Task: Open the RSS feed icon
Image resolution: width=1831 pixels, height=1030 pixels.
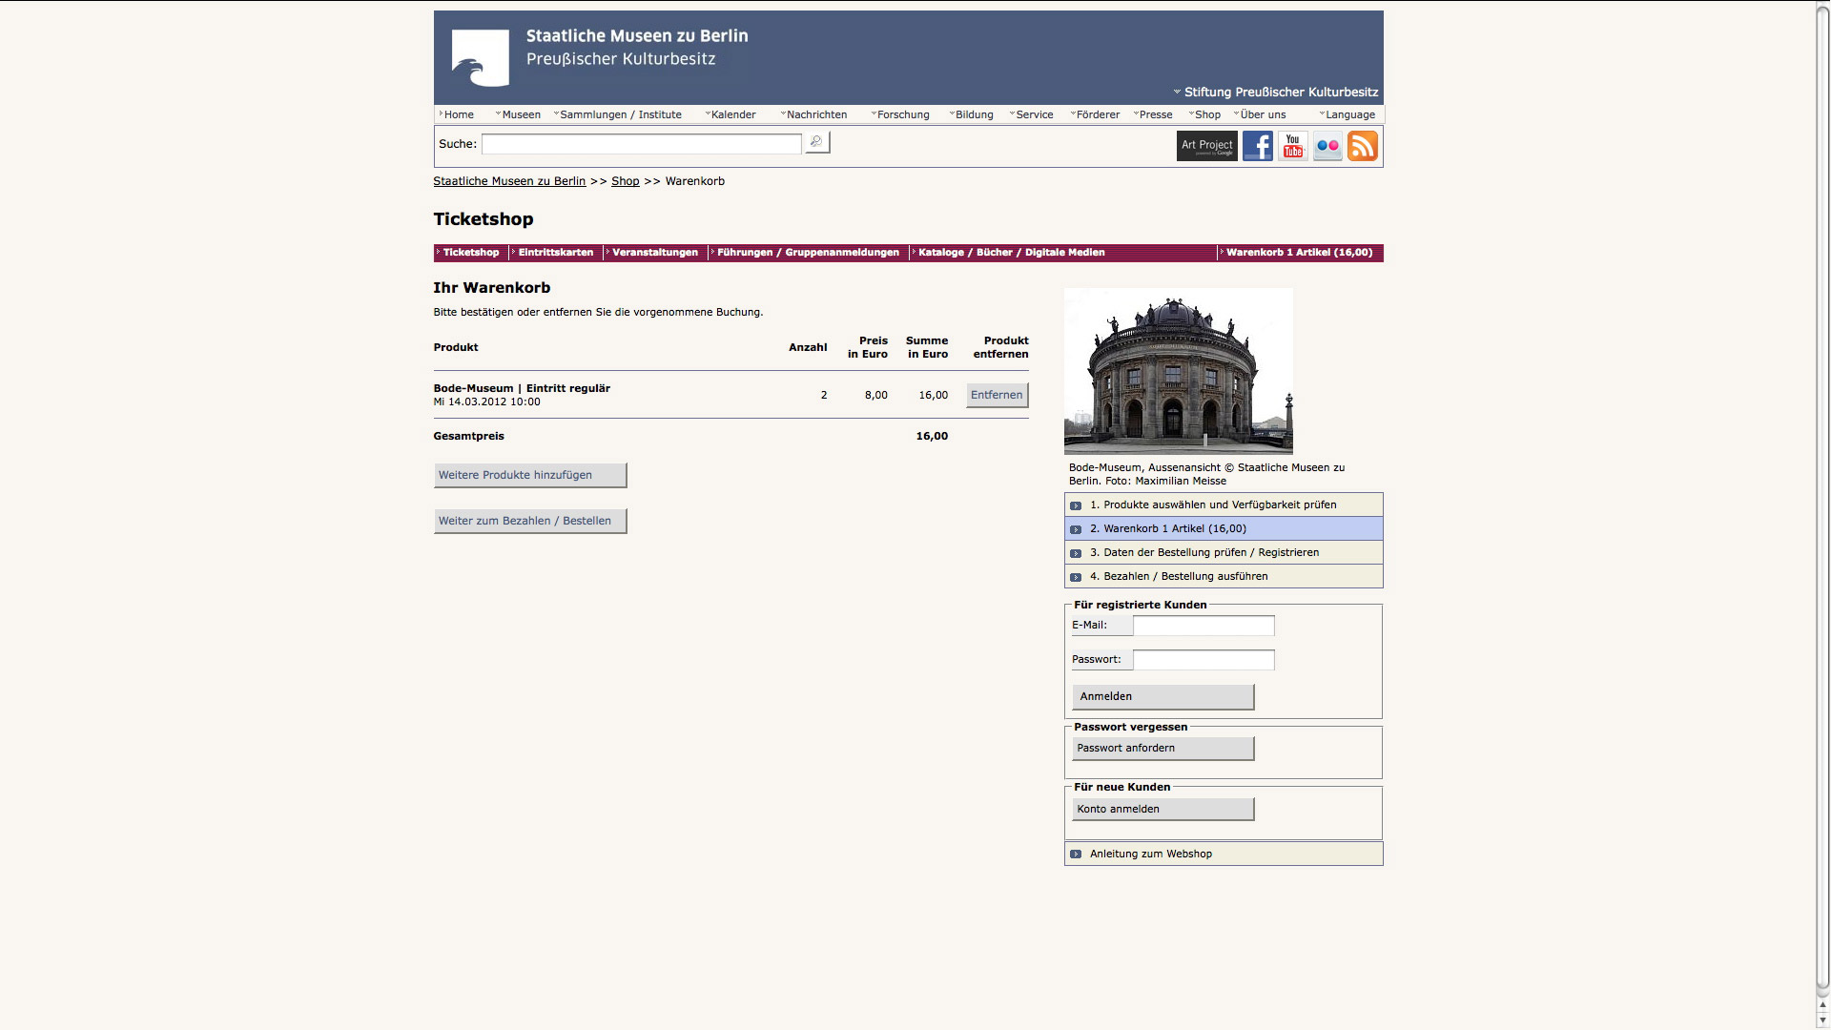Action: pos(1363,146)
